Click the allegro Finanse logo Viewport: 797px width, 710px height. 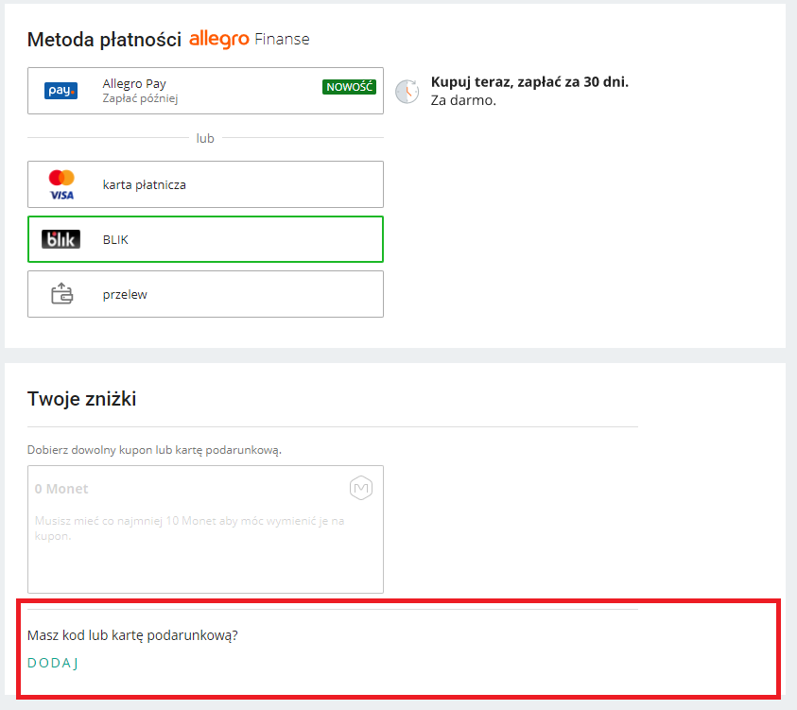pyautogui.click(x=249, y=39)
